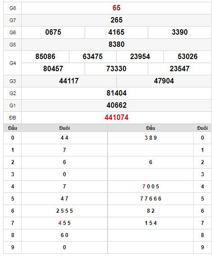The height and width of the screenshot is (256, 213).
Task: Click the G1 prize number 40662
Action: [116, 105]
